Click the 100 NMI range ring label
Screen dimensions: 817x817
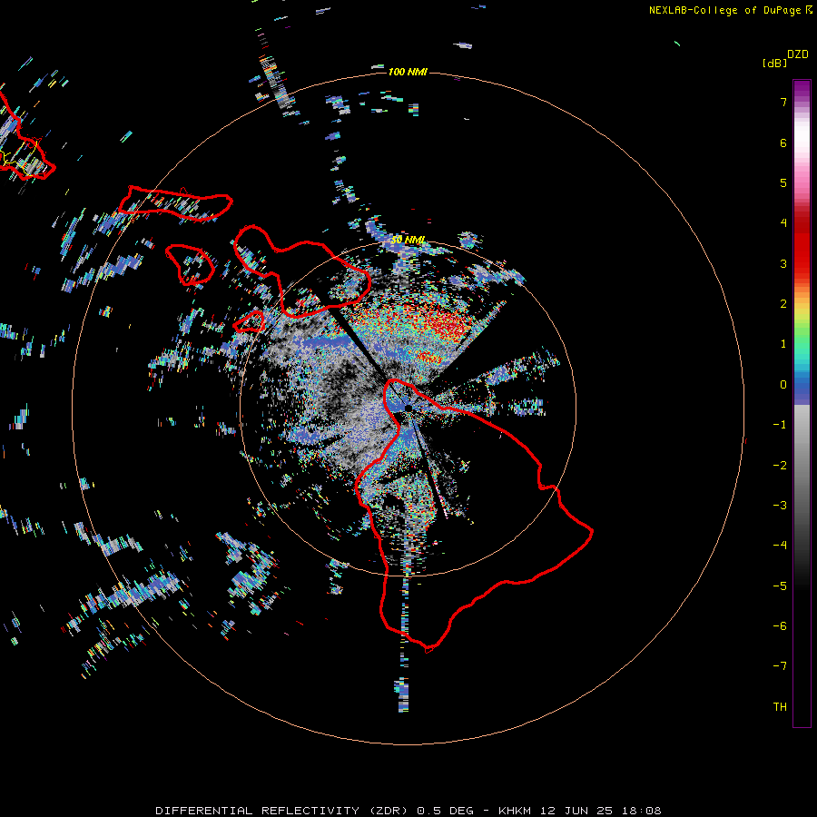pos(408,72)
